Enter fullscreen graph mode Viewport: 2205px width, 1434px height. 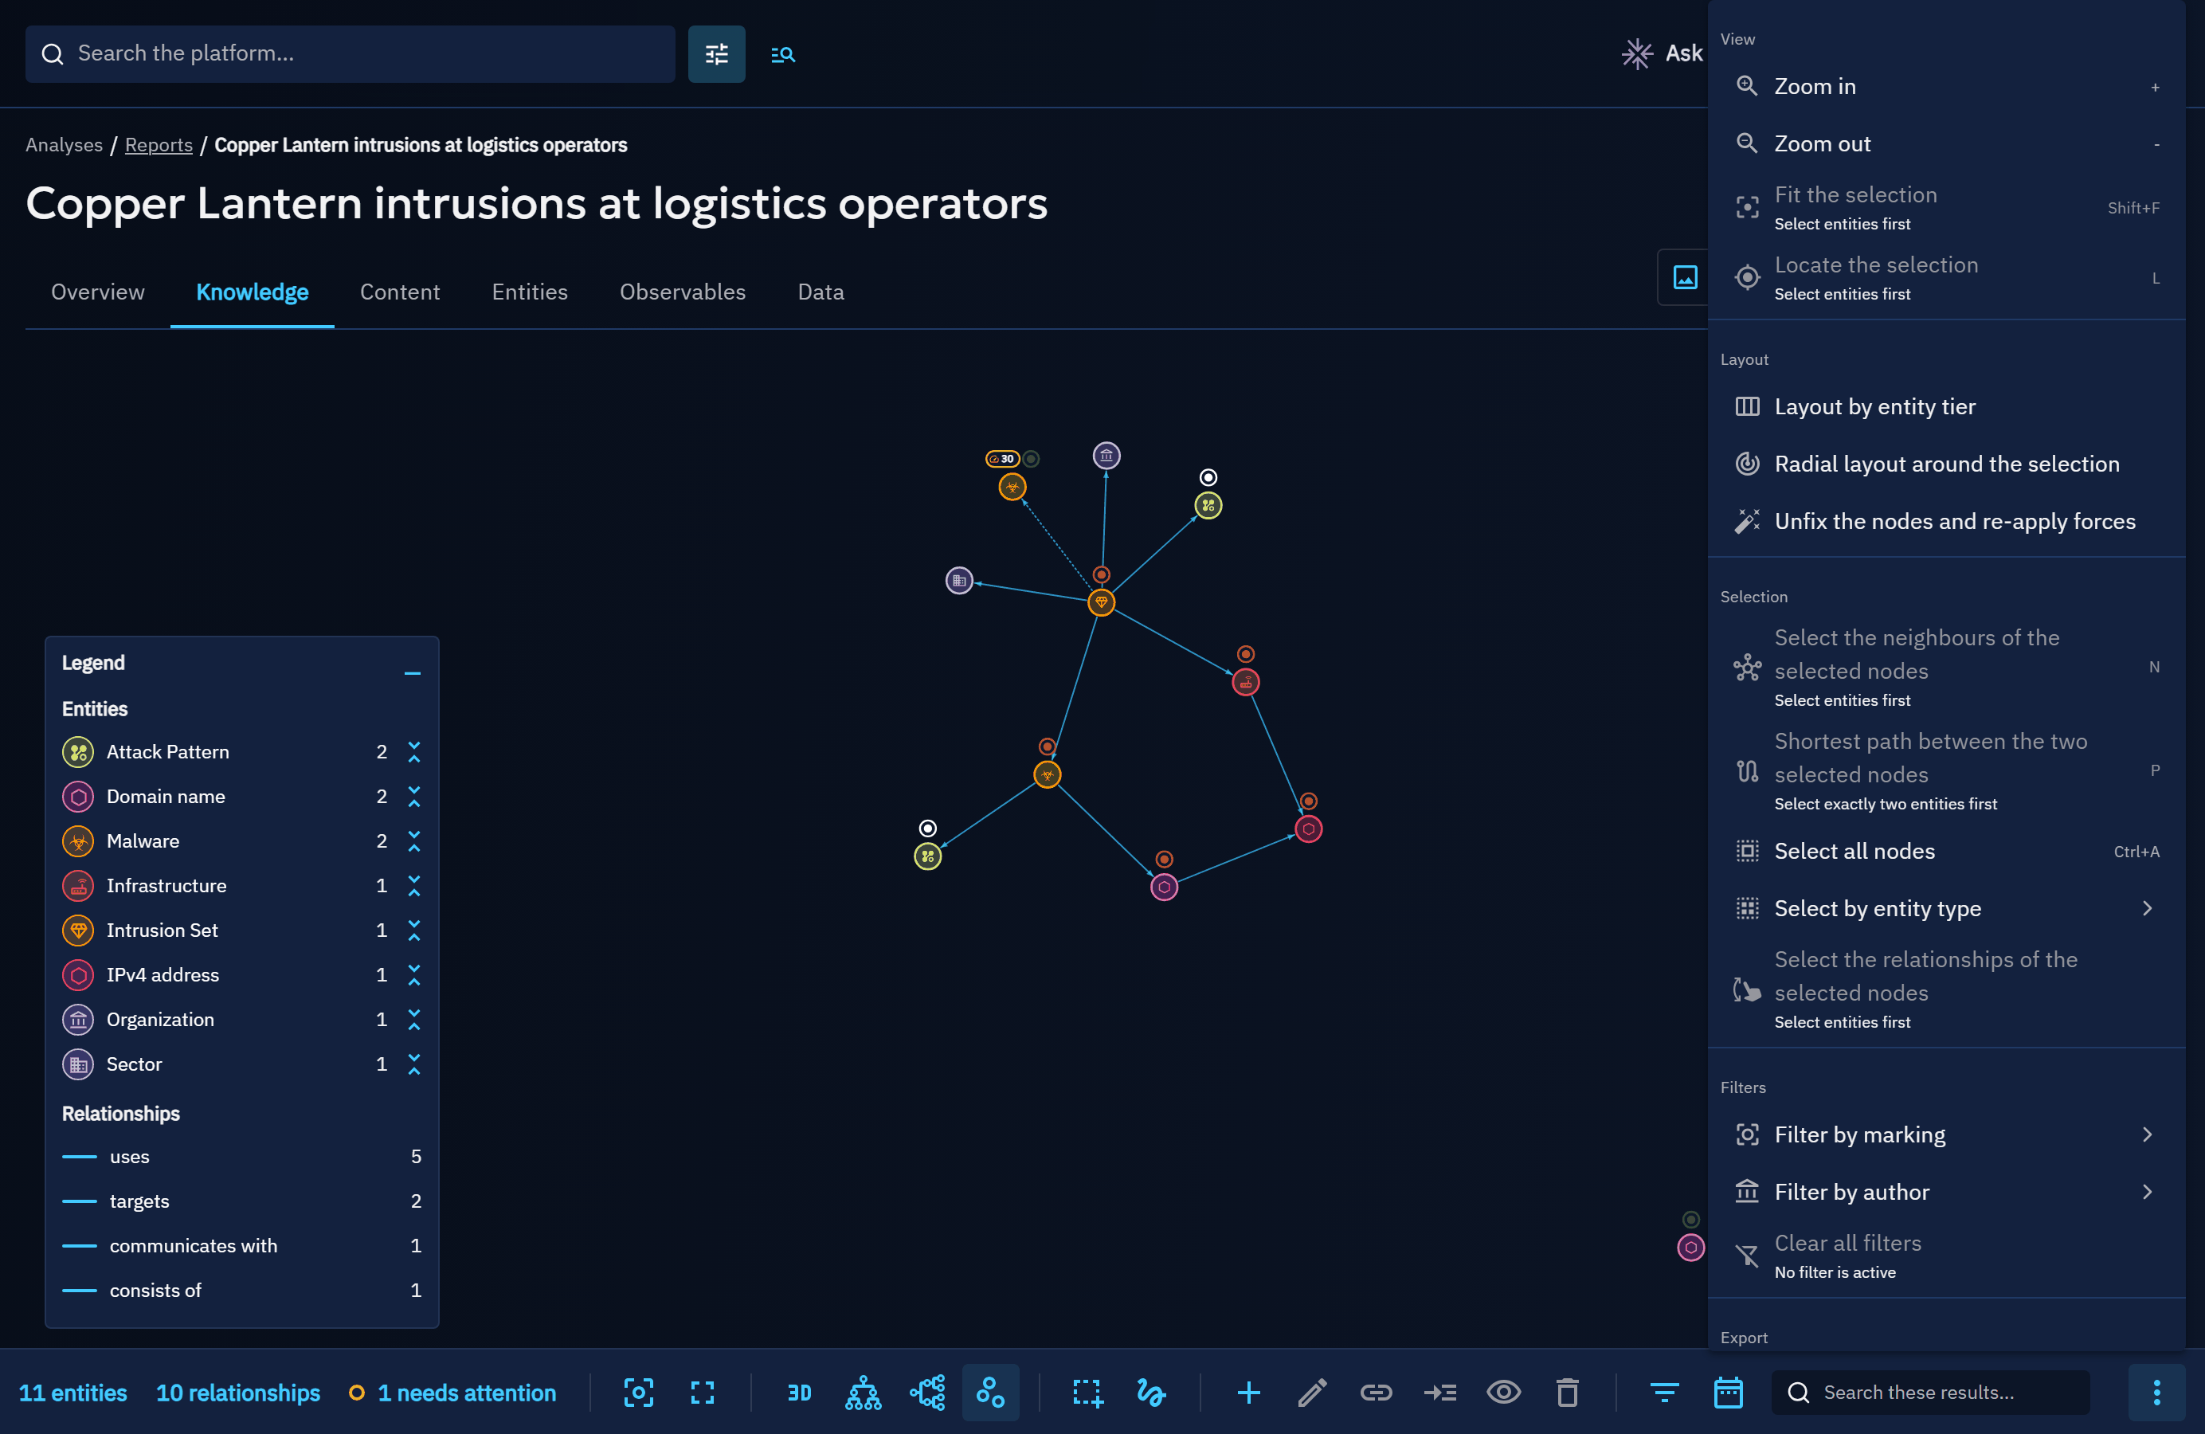(x=703, y=1393)
